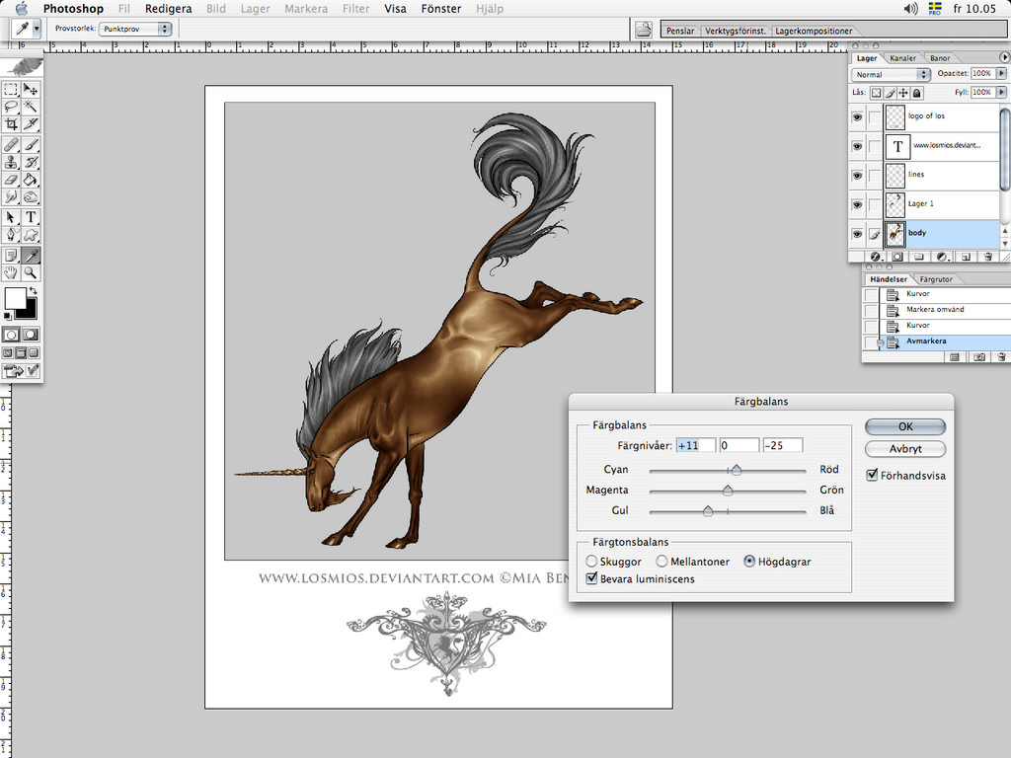Screen dimensions: 1011x758
Task: Select the Custom Shape tool
Action: tap(31, 235)
